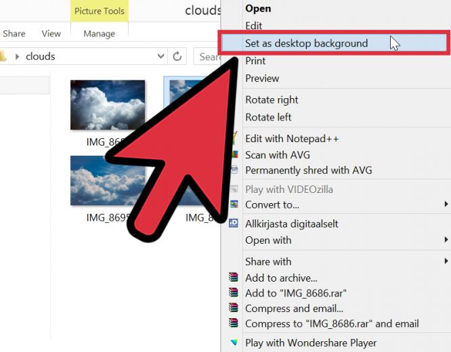Click the ID icon beside Allkirjasta digitaalselt

pos(234,223)
